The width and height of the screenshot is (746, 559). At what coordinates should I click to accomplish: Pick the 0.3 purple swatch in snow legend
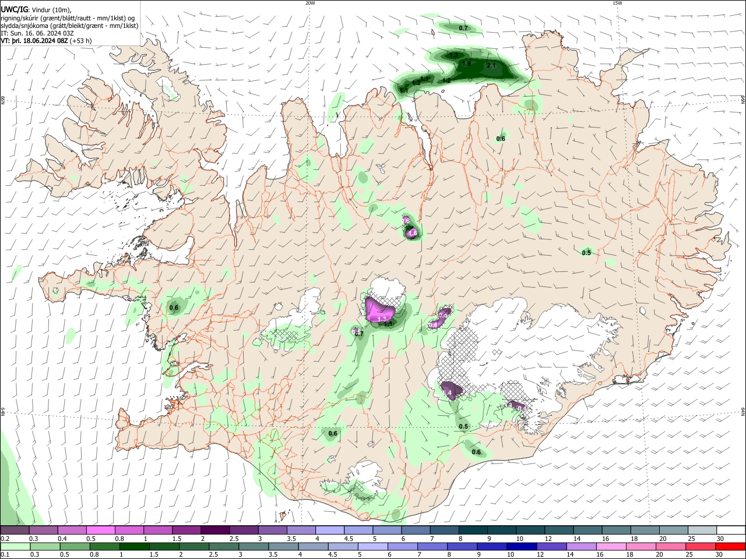[43, 530]
